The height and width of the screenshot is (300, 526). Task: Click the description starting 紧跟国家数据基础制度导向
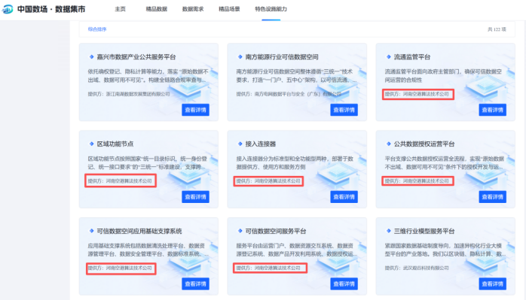click(445, 250)
